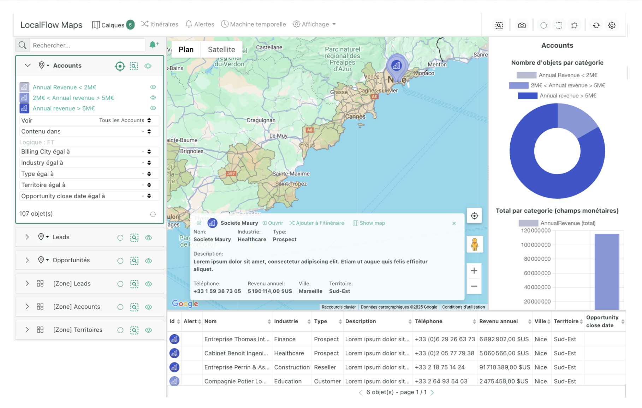
Task: Click Ajouter à l'itinéraire in the popup
Action: tap(317, 223)
